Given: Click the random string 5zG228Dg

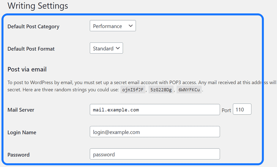Looking at the screenshot, I should tap(161, 90).
